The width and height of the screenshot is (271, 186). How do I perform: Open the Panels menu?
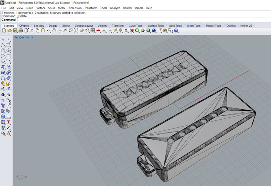point(139,8)
